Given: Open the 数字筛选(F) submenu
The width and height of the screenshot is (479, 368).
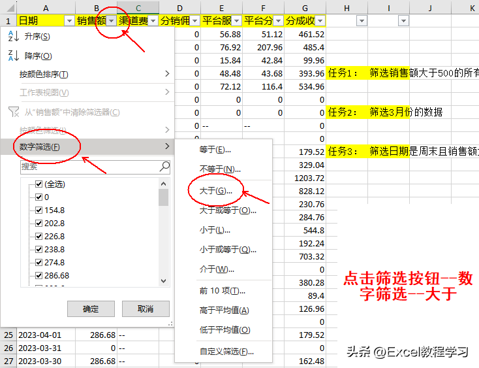Looking at the screenshot, I should click(x=88, y=147).
